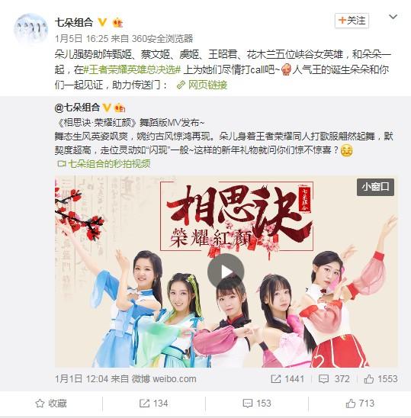The image size is (411, 418).
Task: Repost this post via the 134 share icon
Action: point(154,404)
